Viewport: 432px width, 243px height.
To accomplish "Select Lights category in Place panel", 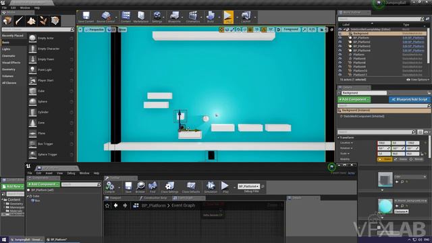I will (x=6, y=49).
